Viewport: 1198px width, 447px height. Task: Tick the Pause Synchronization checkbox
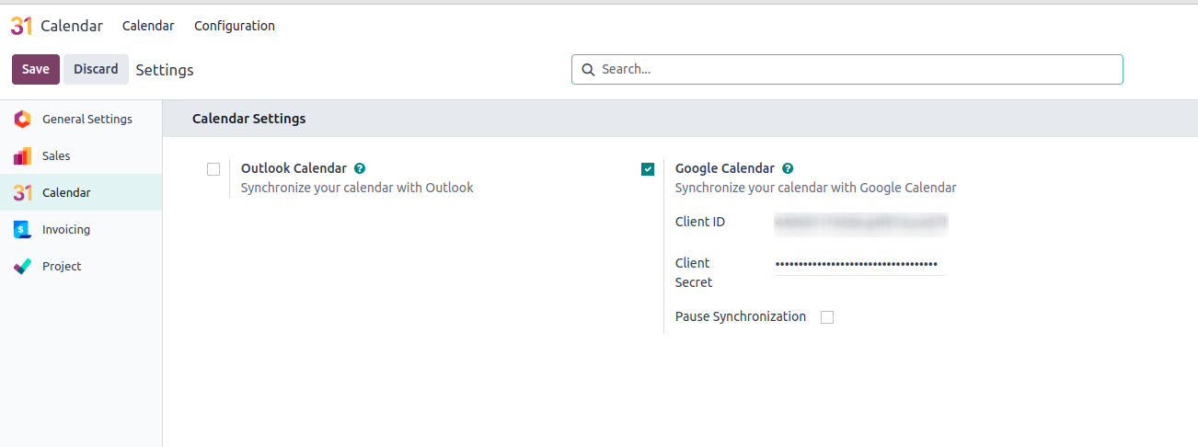827,317
